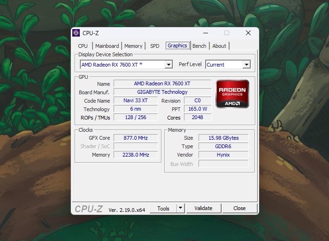Click the CPU-Z window title text

pos(91,33)
